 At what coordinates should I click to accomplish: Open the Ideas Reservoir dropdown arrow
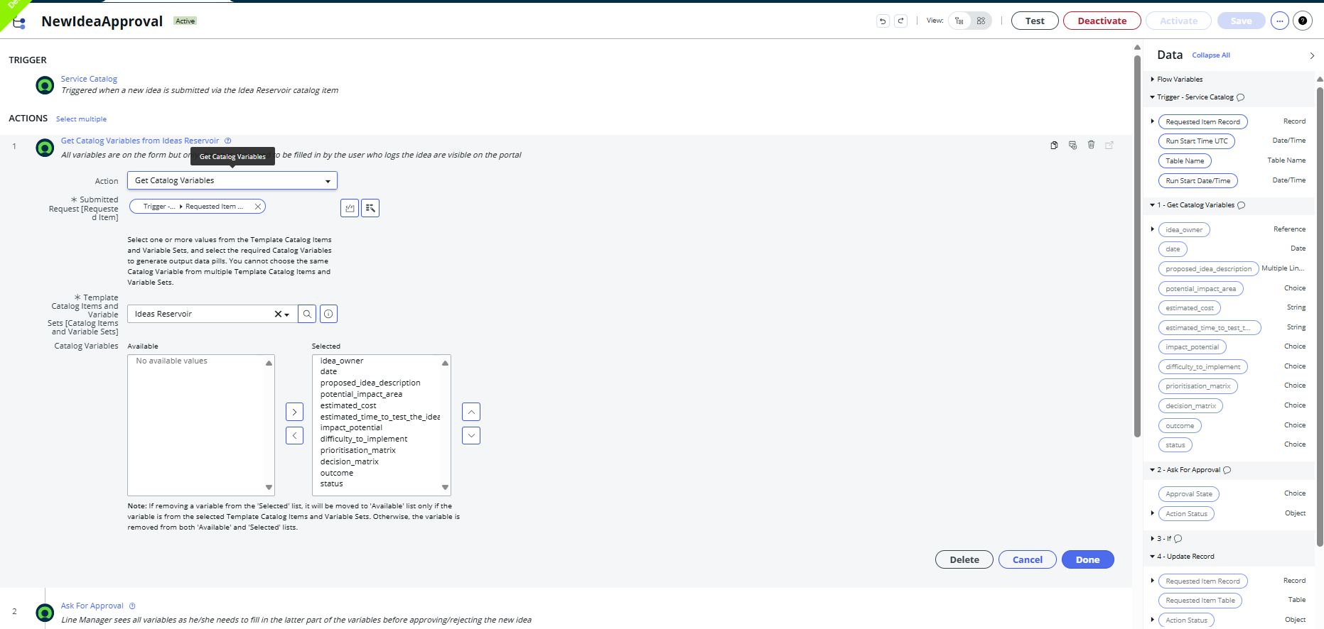287,314
